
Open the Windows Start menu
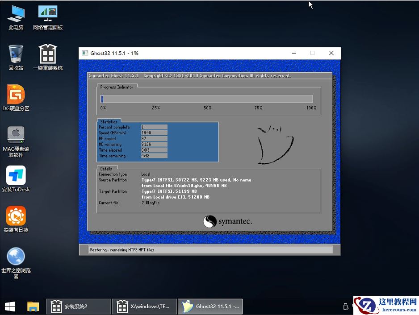(x=9, y=307)
